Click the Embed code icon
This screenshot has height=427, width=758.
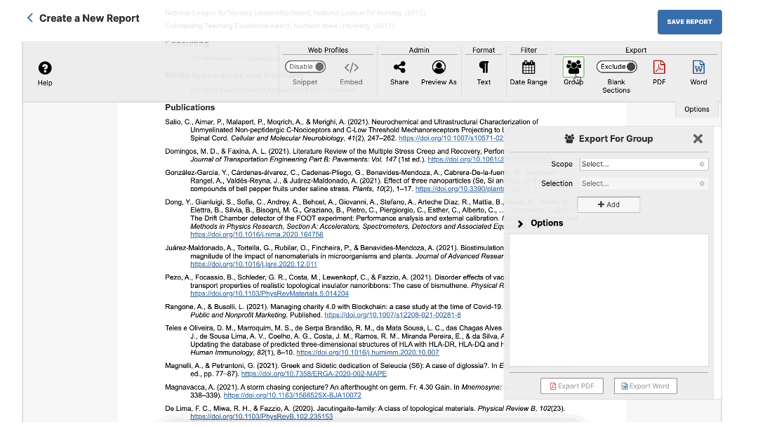click(x=352, y=67)
